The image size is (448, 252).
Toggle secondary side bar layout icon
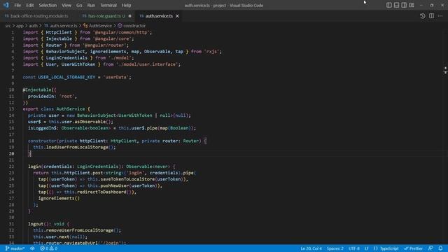[x=404, y=5]
